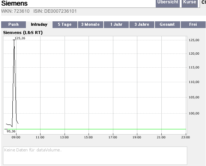Click the 'Keine Daten für dataVolume.' message
The width and height of the screenshot is (206, 166).
coord(33,150)
